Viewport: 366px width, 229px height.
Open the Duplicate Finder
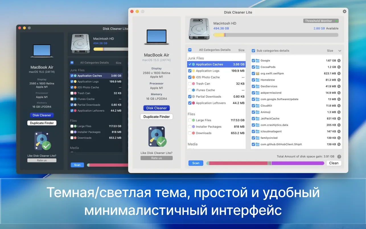[x=157, y=117]
